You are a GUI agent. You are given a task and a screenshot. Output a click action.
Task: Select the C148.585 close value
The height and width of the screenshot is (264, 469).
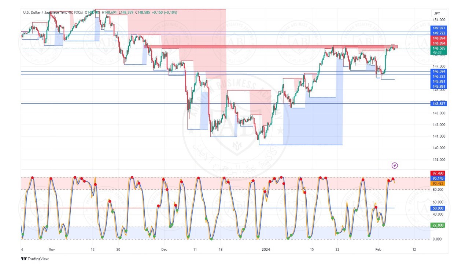(143, 12)
